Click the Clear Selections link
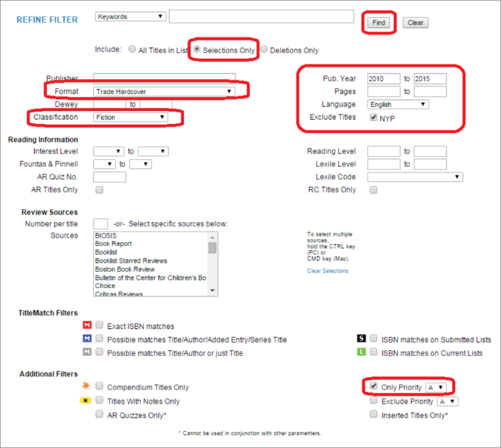 click(x=327, y=271)
